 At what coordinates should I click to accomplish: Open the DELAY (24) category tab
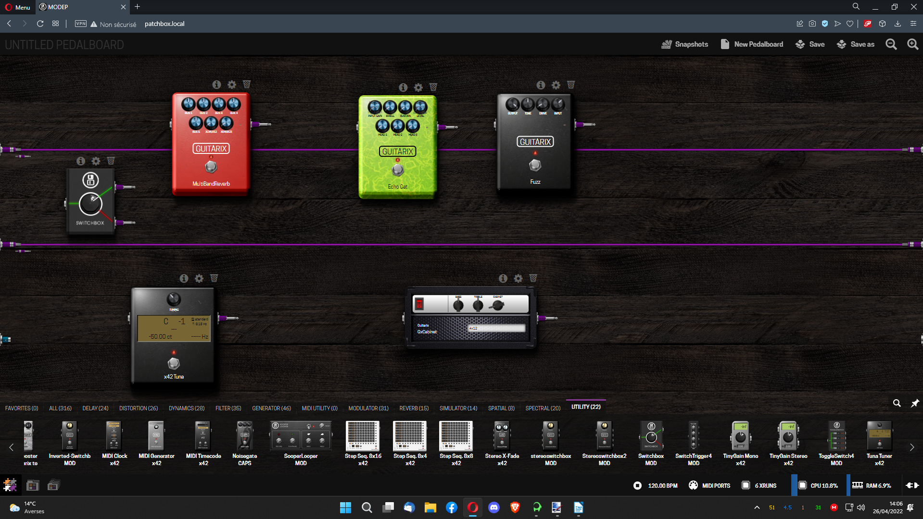click(95, 408)
